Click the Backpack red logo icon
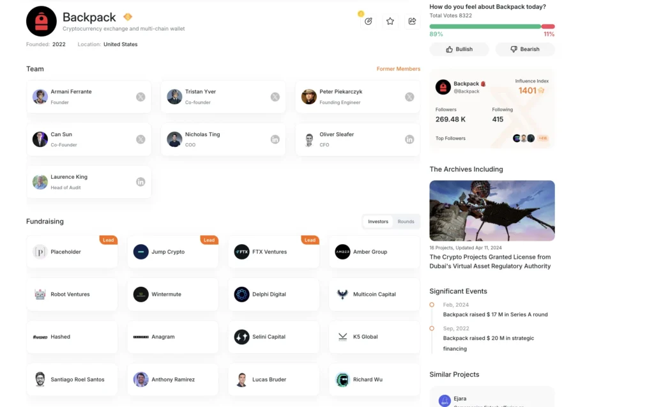 click(42, 21)
